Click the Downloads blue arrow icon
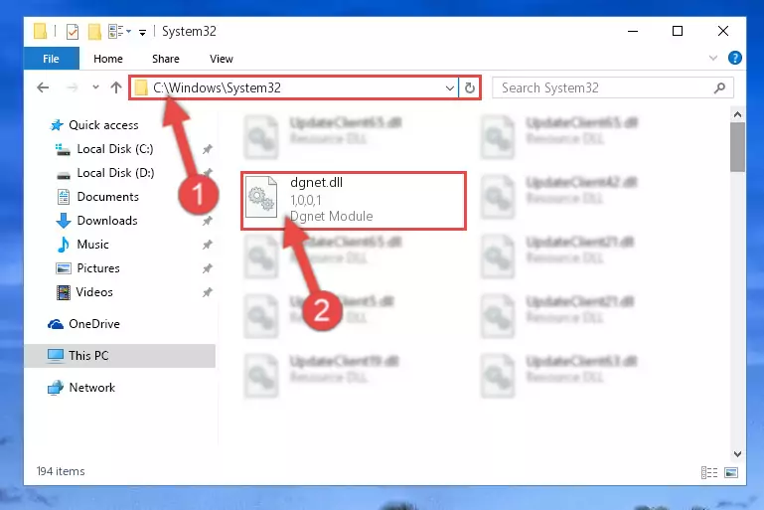Viewport: 764px width, 510px height. pyautogui.click(x=64, y=221)
